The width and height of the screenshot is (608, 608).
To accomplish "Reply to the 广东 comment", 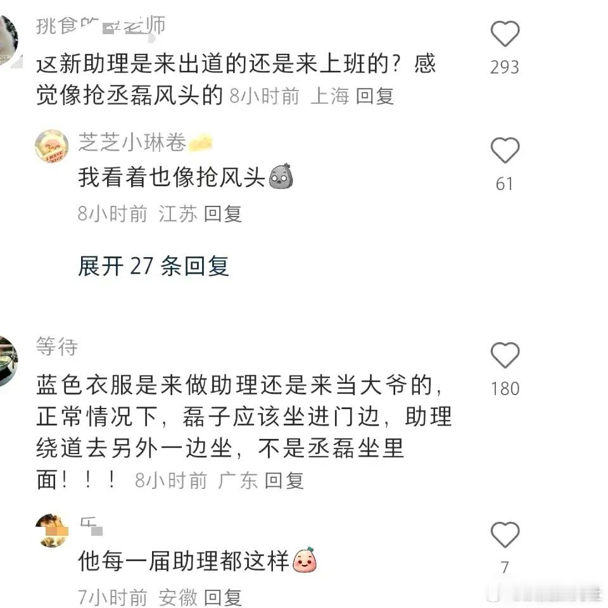I will (284, 481).
